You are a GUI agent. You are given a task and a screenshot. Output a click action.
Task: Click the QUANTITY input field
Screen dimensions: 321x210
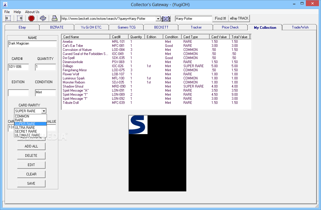click(45, 67)
